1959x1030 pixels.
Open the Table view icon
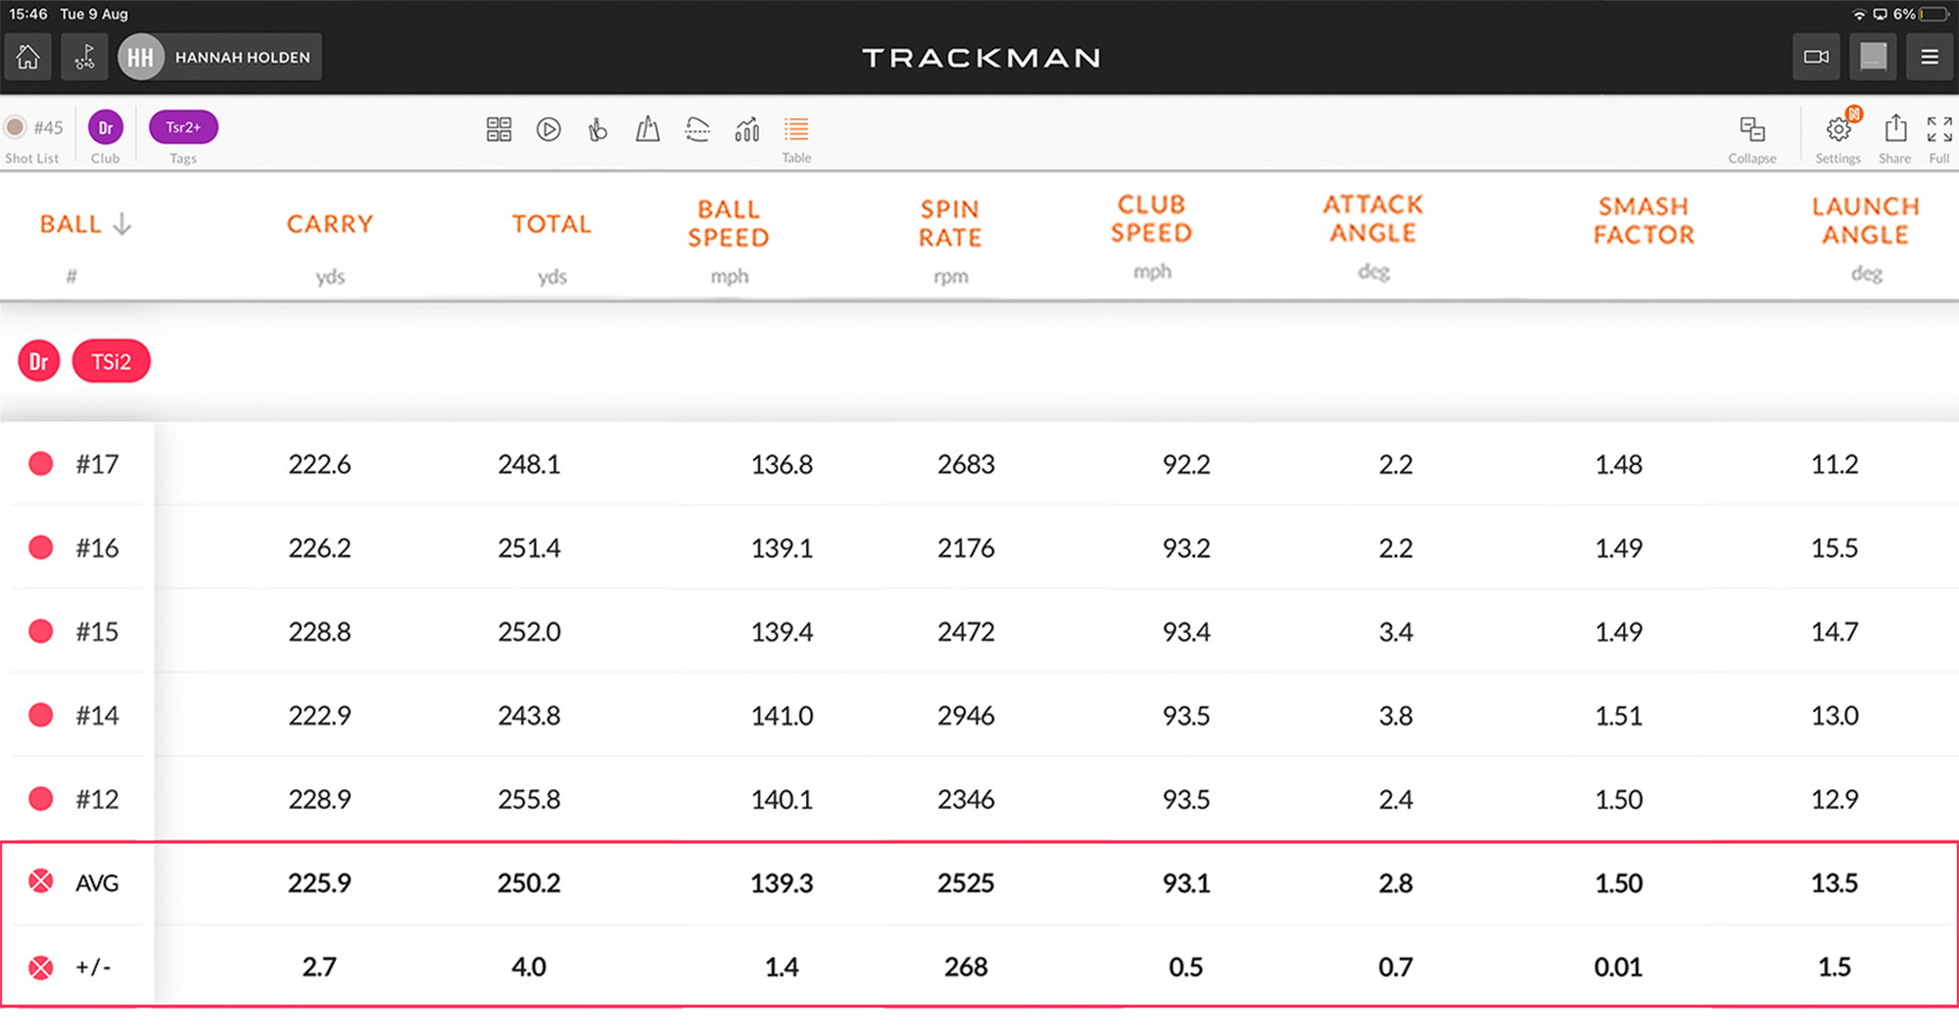click(x=795, y=129)
